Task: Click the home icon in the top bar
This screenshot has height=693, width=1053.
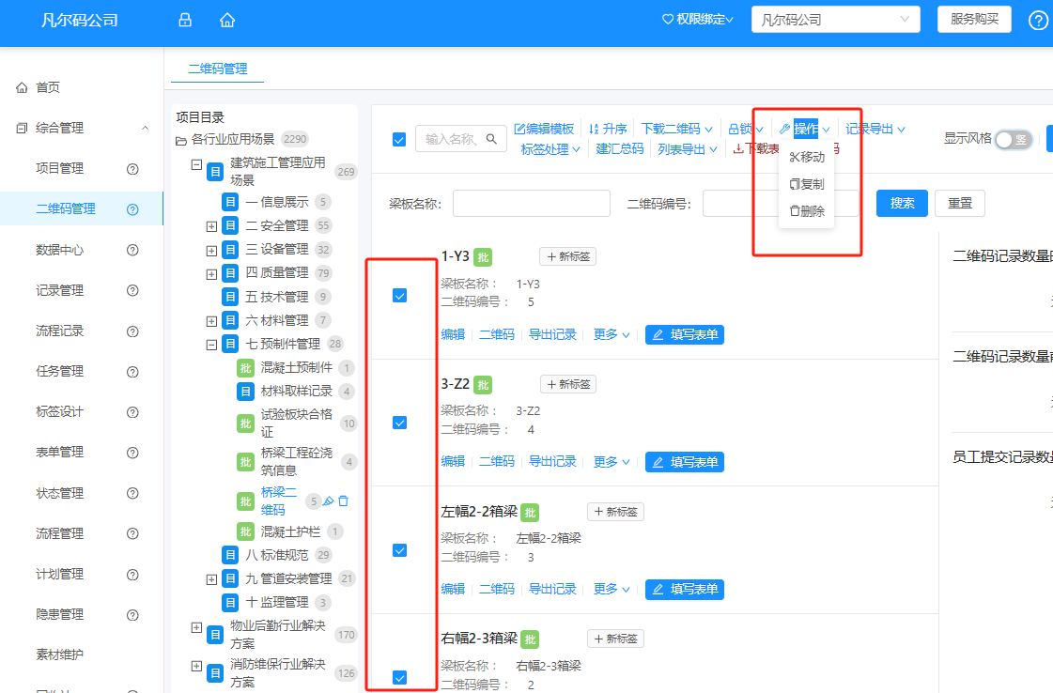Action: pos(226,19)
